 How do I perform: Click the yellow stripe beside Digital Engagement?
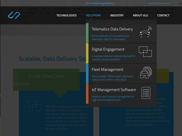coord(87,53)
